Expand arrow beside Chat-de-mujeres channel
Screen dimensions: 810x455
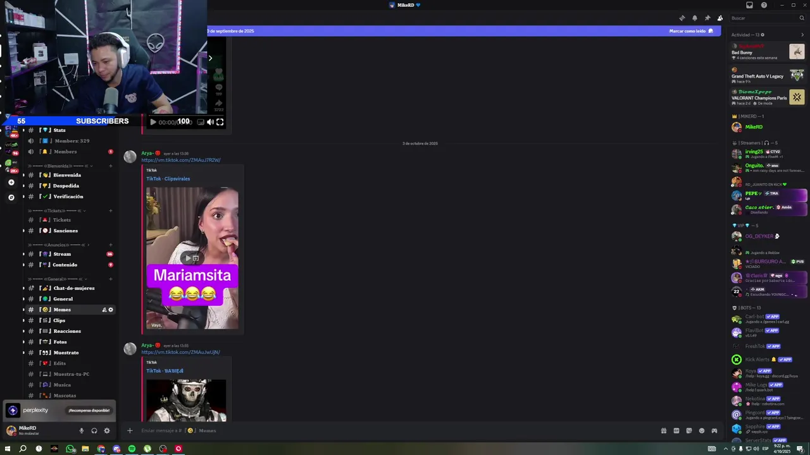[x=23, y=288]
